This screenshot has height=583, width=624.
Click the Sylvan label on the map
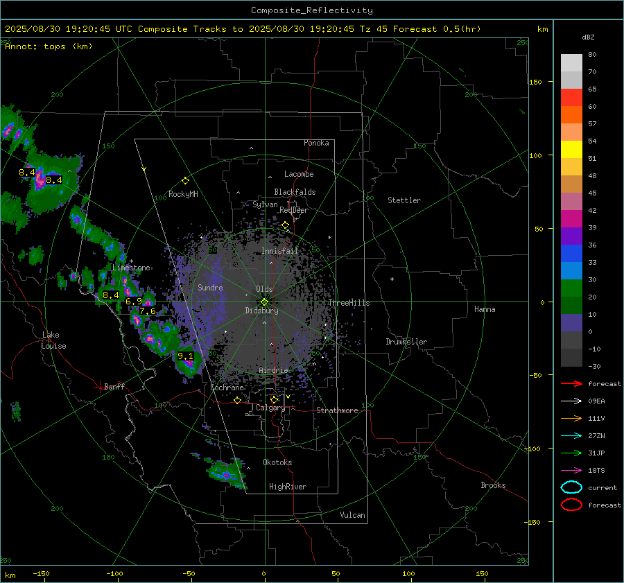(x=265, y=205)
